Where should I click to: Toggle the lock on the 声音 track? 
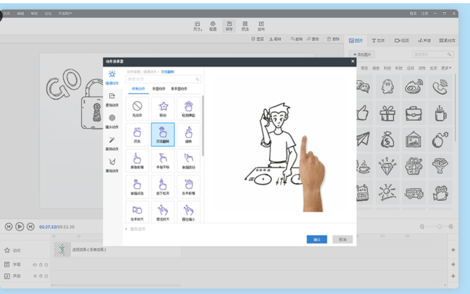tap(40, 276)
